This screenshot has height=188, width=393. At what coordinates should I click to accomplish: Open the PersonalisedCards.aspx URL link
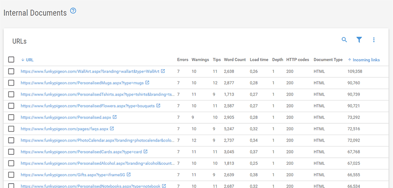(x=82, y=152)
